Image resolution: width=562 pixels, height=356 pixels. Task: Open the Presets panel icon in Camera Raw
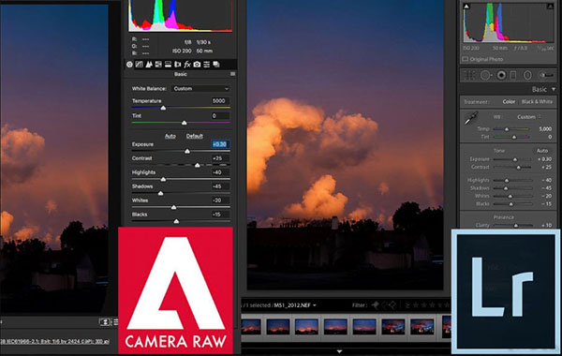(206, 65)
